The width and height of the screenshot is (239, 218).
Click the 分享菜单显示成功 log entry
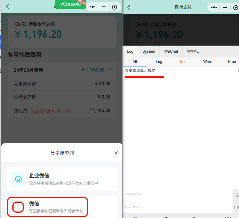140,71
